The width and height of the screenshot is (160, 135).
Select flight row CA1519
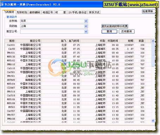pyautogui.click(x=78, y=96)
